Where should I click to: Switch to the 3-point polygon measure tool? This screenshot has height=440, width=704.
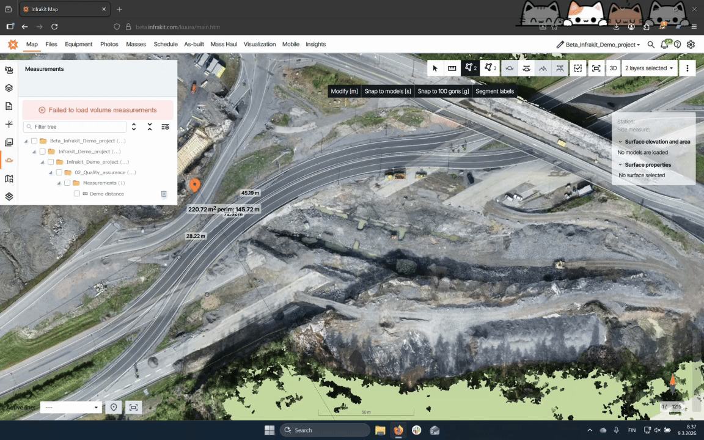[490, 68]
